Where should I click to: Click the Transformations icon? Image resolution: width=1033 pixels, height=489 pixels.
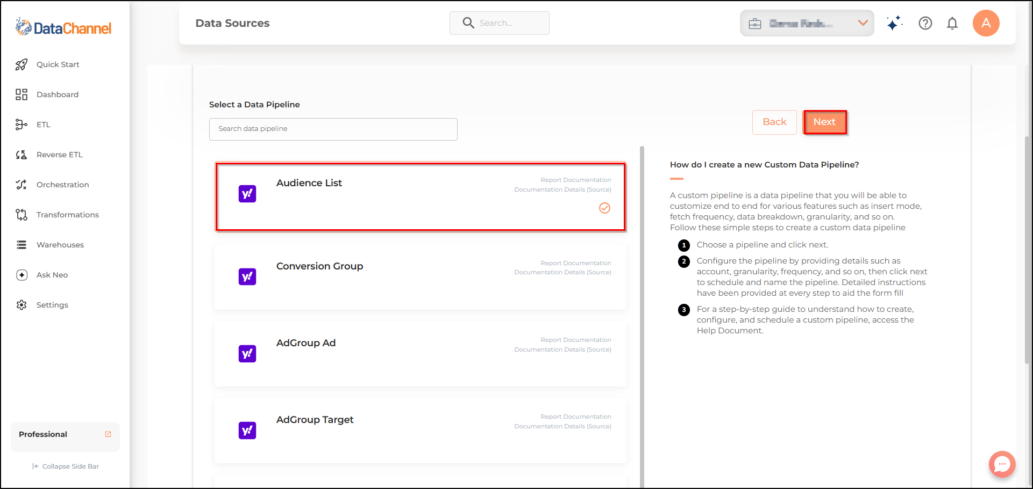tap(22, 215)
